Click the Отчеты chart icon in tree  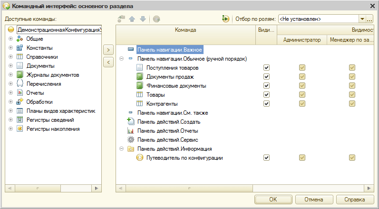[19, 93]
